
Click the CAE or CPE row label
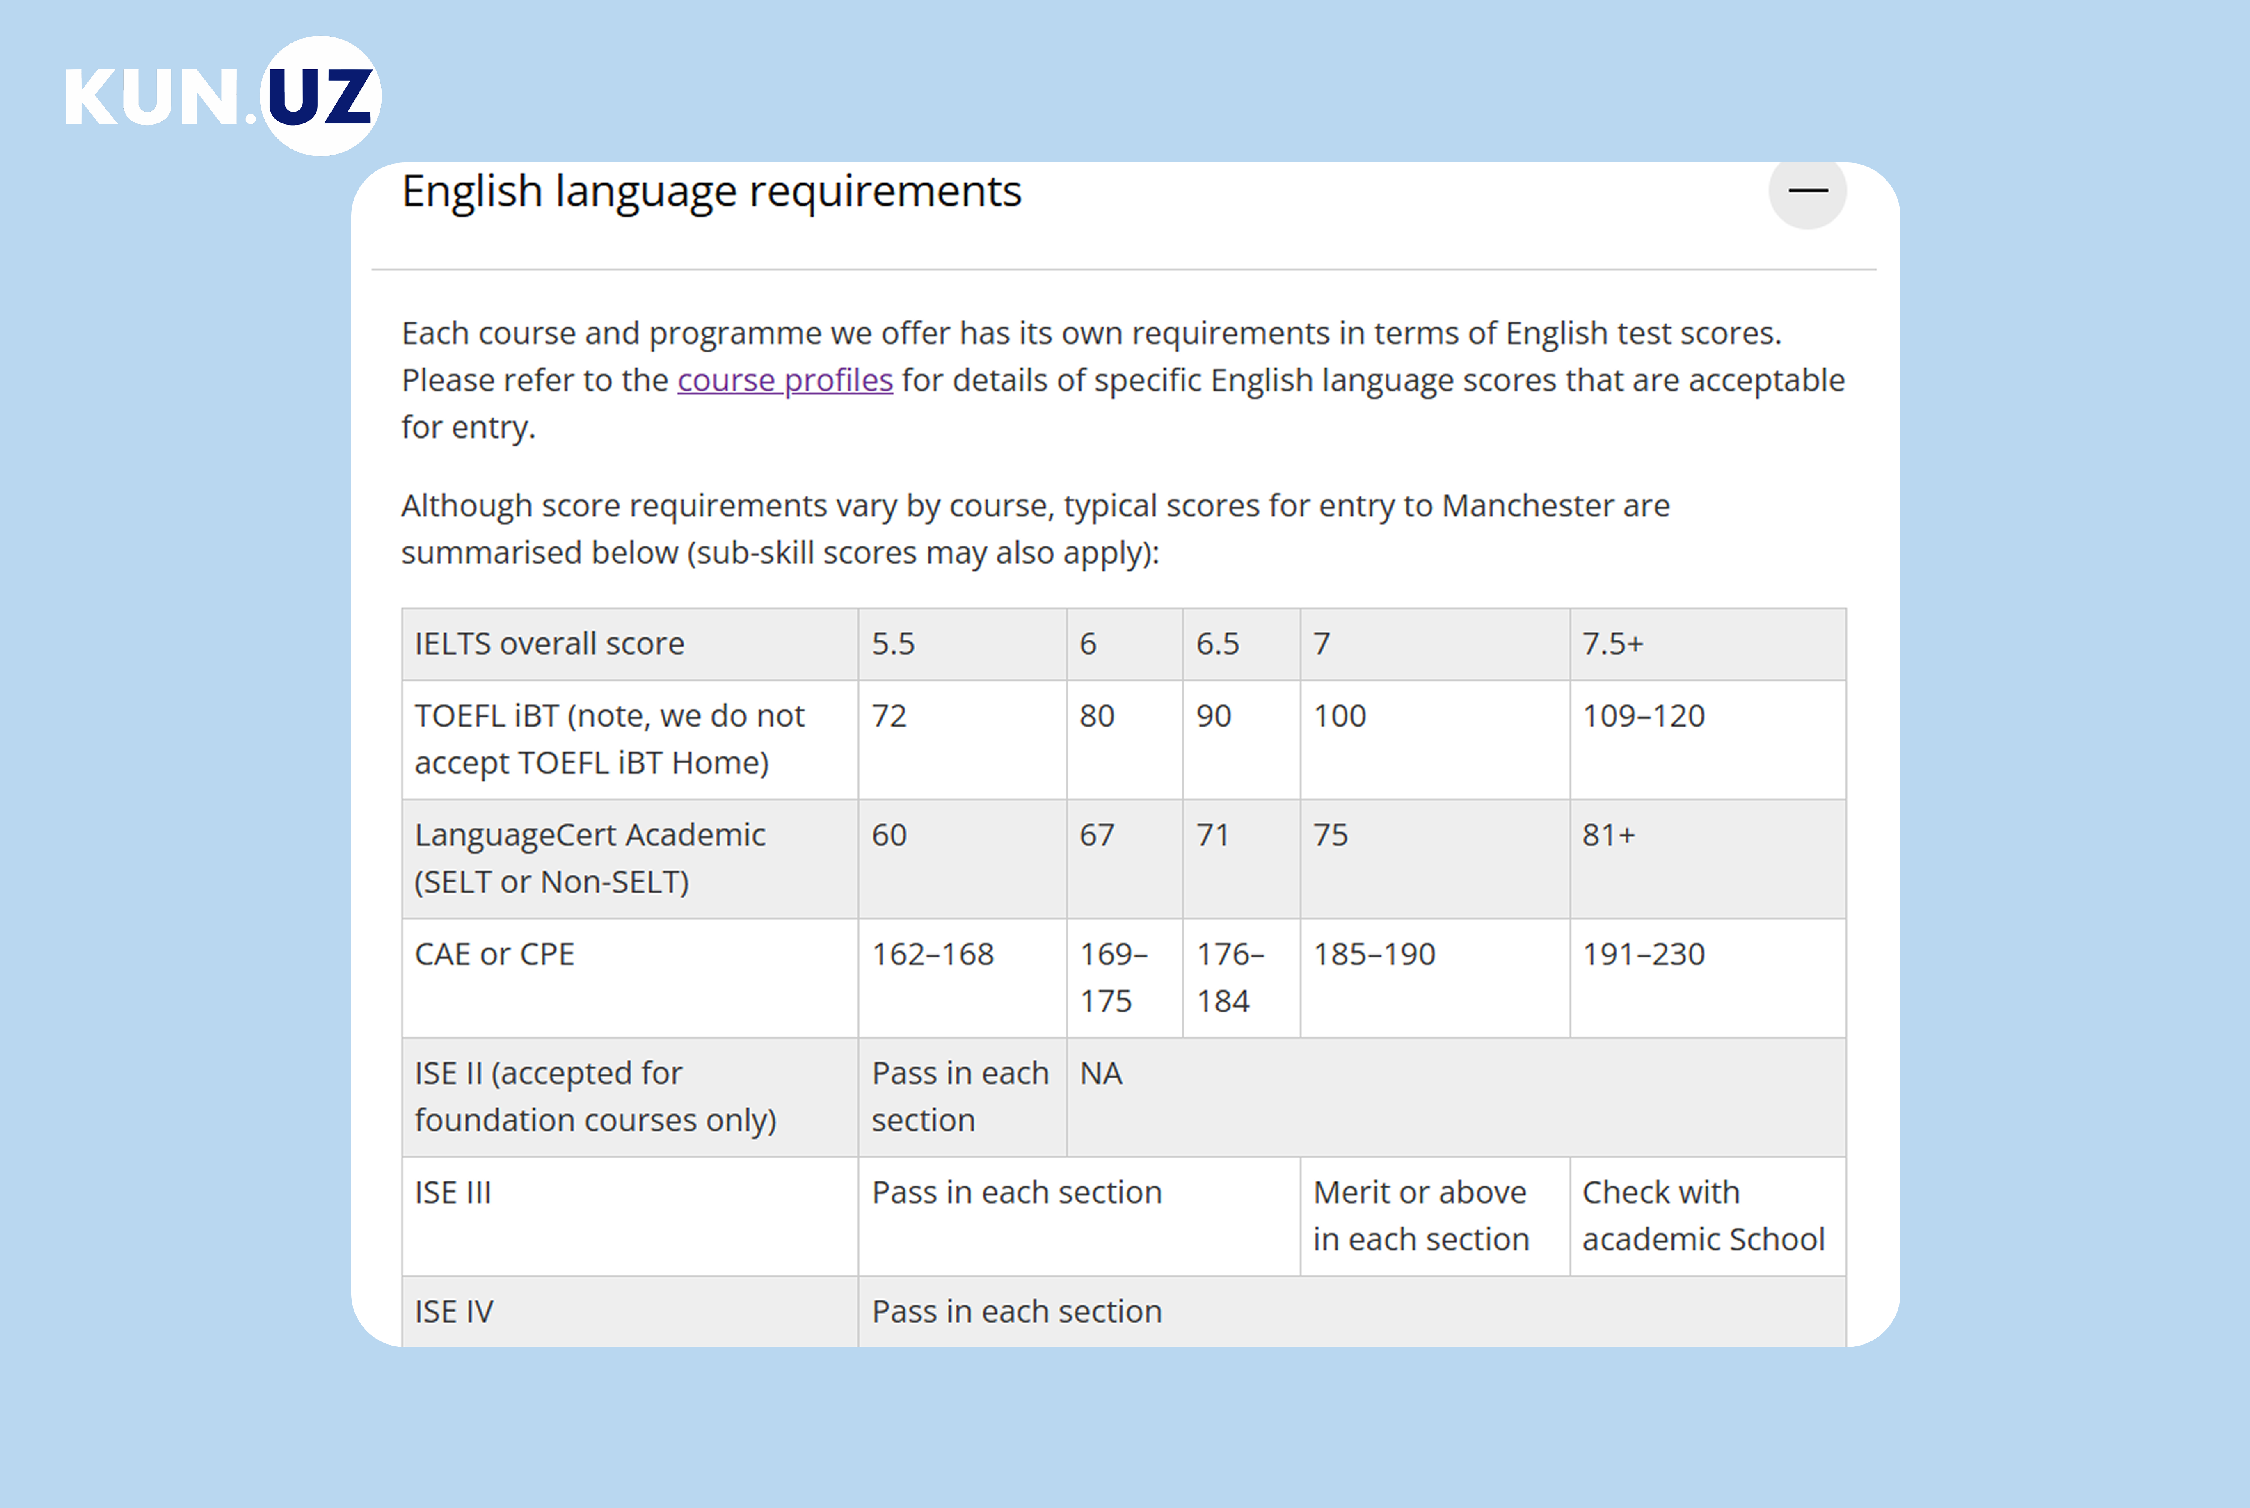tap(494, 955)
